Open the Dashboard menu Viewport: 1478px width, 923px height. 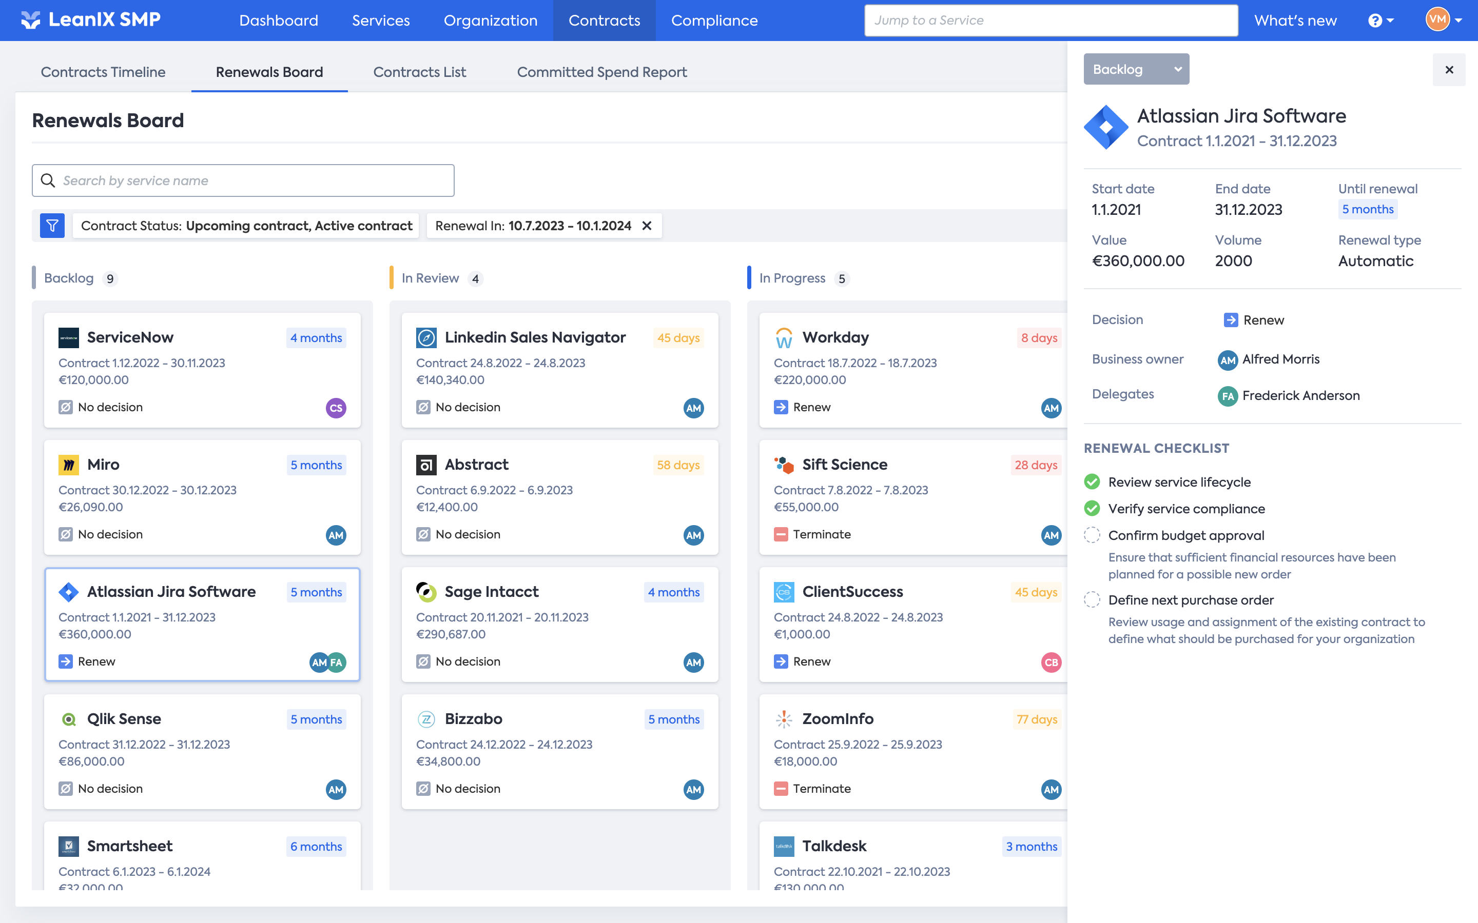click(x=279, y=20)
